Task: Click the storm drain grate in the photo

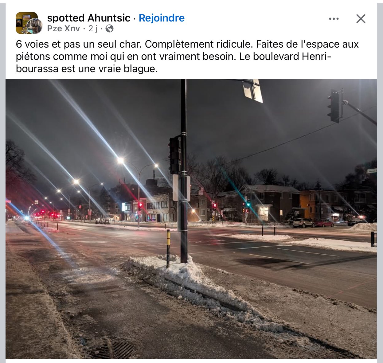Action: click(x=114, y=349)
